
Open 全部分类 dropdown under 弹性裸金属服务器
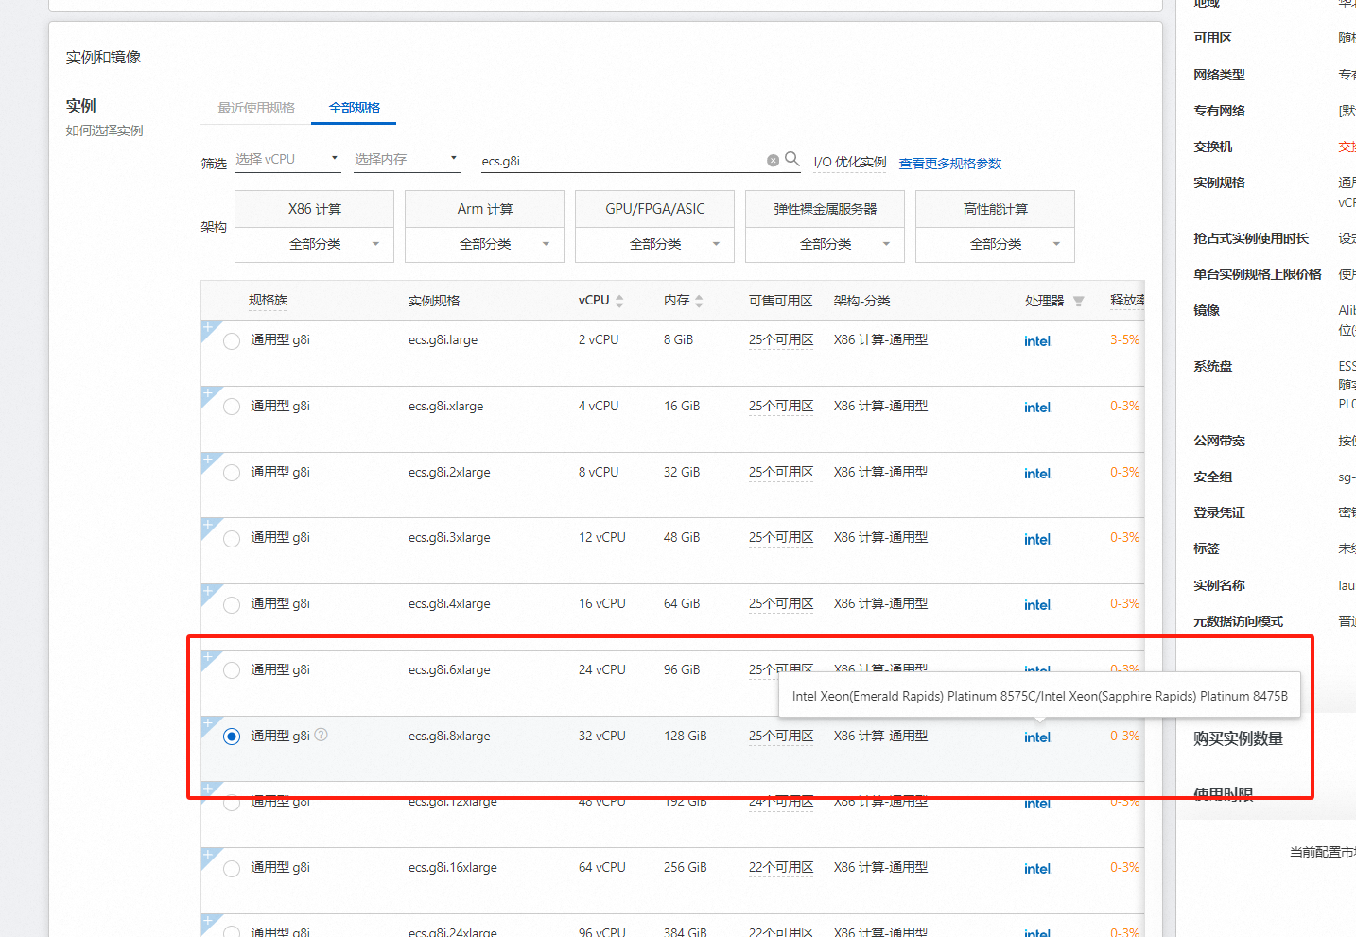[825, 244]
